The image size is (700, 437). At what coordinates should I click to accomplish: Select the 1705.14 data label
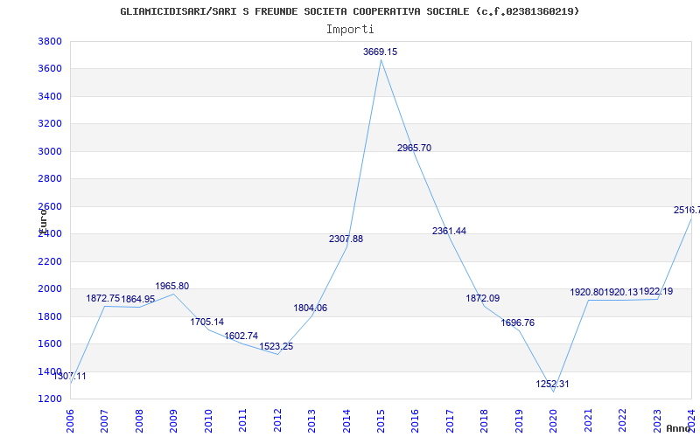coord(207,322)
